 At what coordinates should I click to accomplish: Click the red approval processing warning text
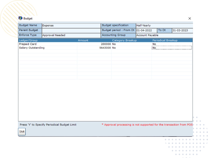click(147, 125)
